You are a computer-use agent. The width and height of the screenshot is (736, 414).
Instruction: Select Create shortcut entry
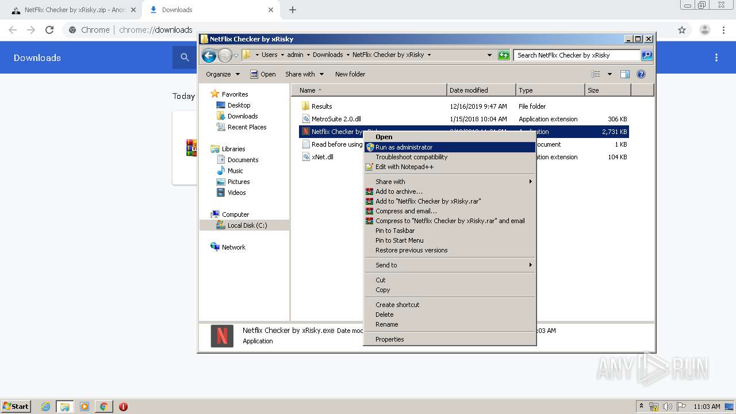(450, 305)
